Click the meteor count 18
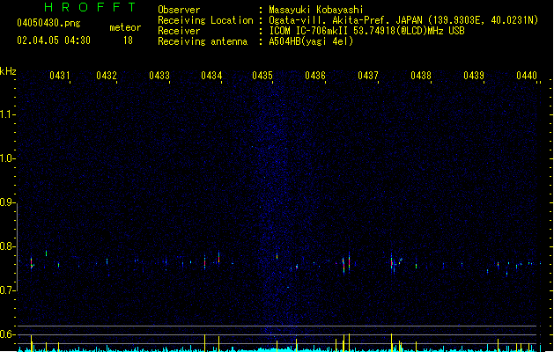Image resolution: width=554 pixels, height=352 pixels. 128,40
